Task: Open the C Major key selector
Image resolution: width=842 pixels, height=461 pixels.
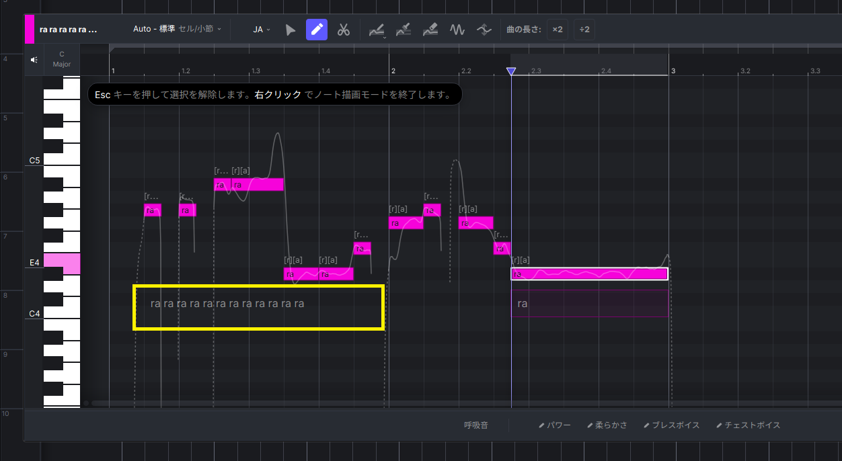Action: tap(62, 59)
